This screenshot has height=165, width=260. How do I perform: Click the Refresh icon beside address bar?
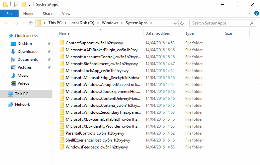click(182, 23)
